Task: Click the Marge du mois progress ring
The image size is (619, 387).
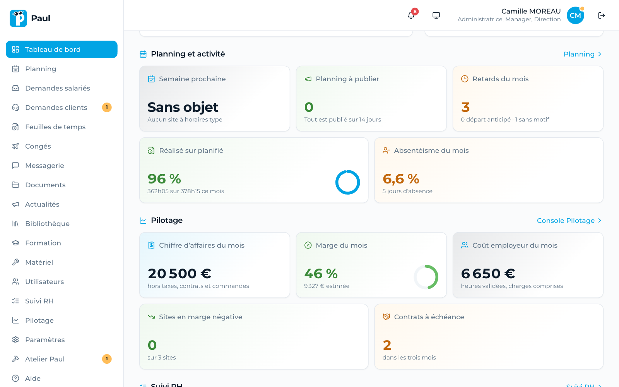Action: coord(426,277)
